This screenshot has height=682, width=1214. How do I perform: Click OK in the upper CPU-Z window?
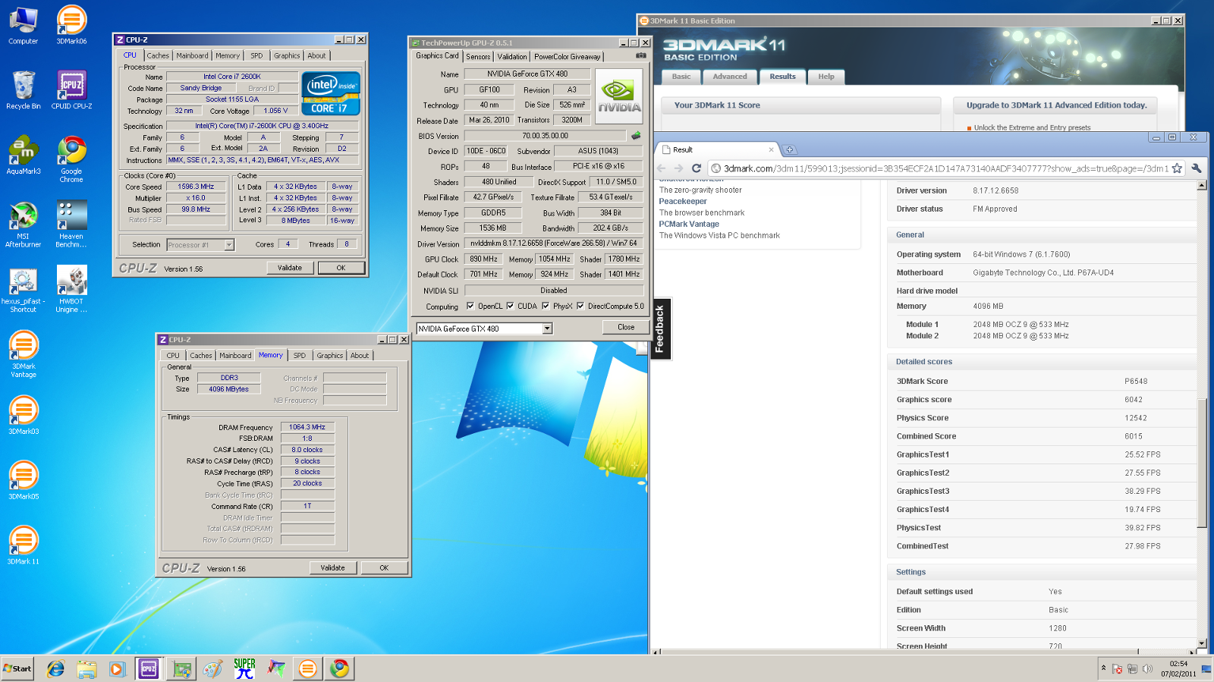(341, 268)
